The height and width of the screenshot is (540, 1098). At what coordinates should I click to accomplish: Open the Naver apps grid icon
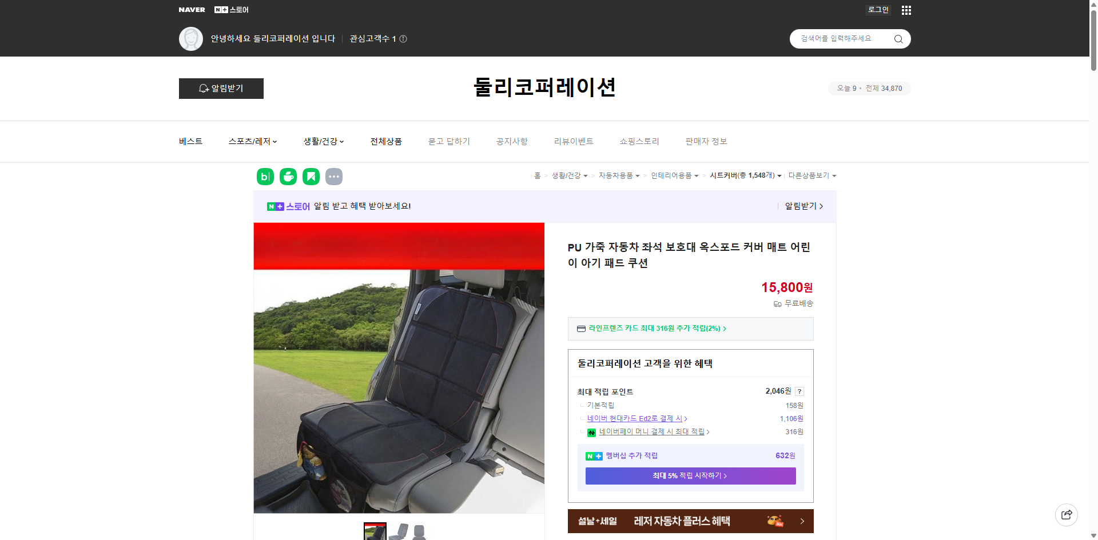(x=906, y=10)
